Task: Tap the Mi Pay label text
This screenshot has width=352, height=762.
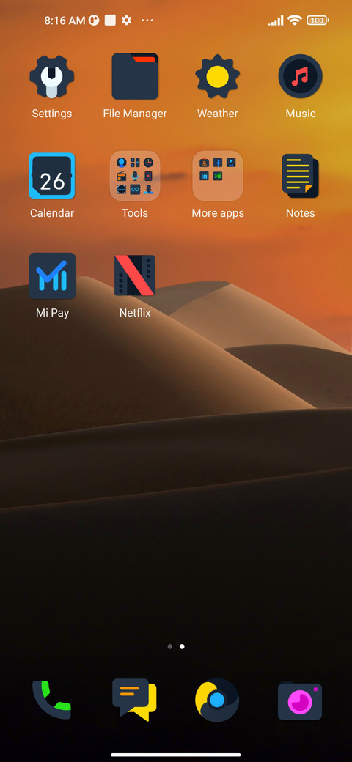Action: (52, 312)
